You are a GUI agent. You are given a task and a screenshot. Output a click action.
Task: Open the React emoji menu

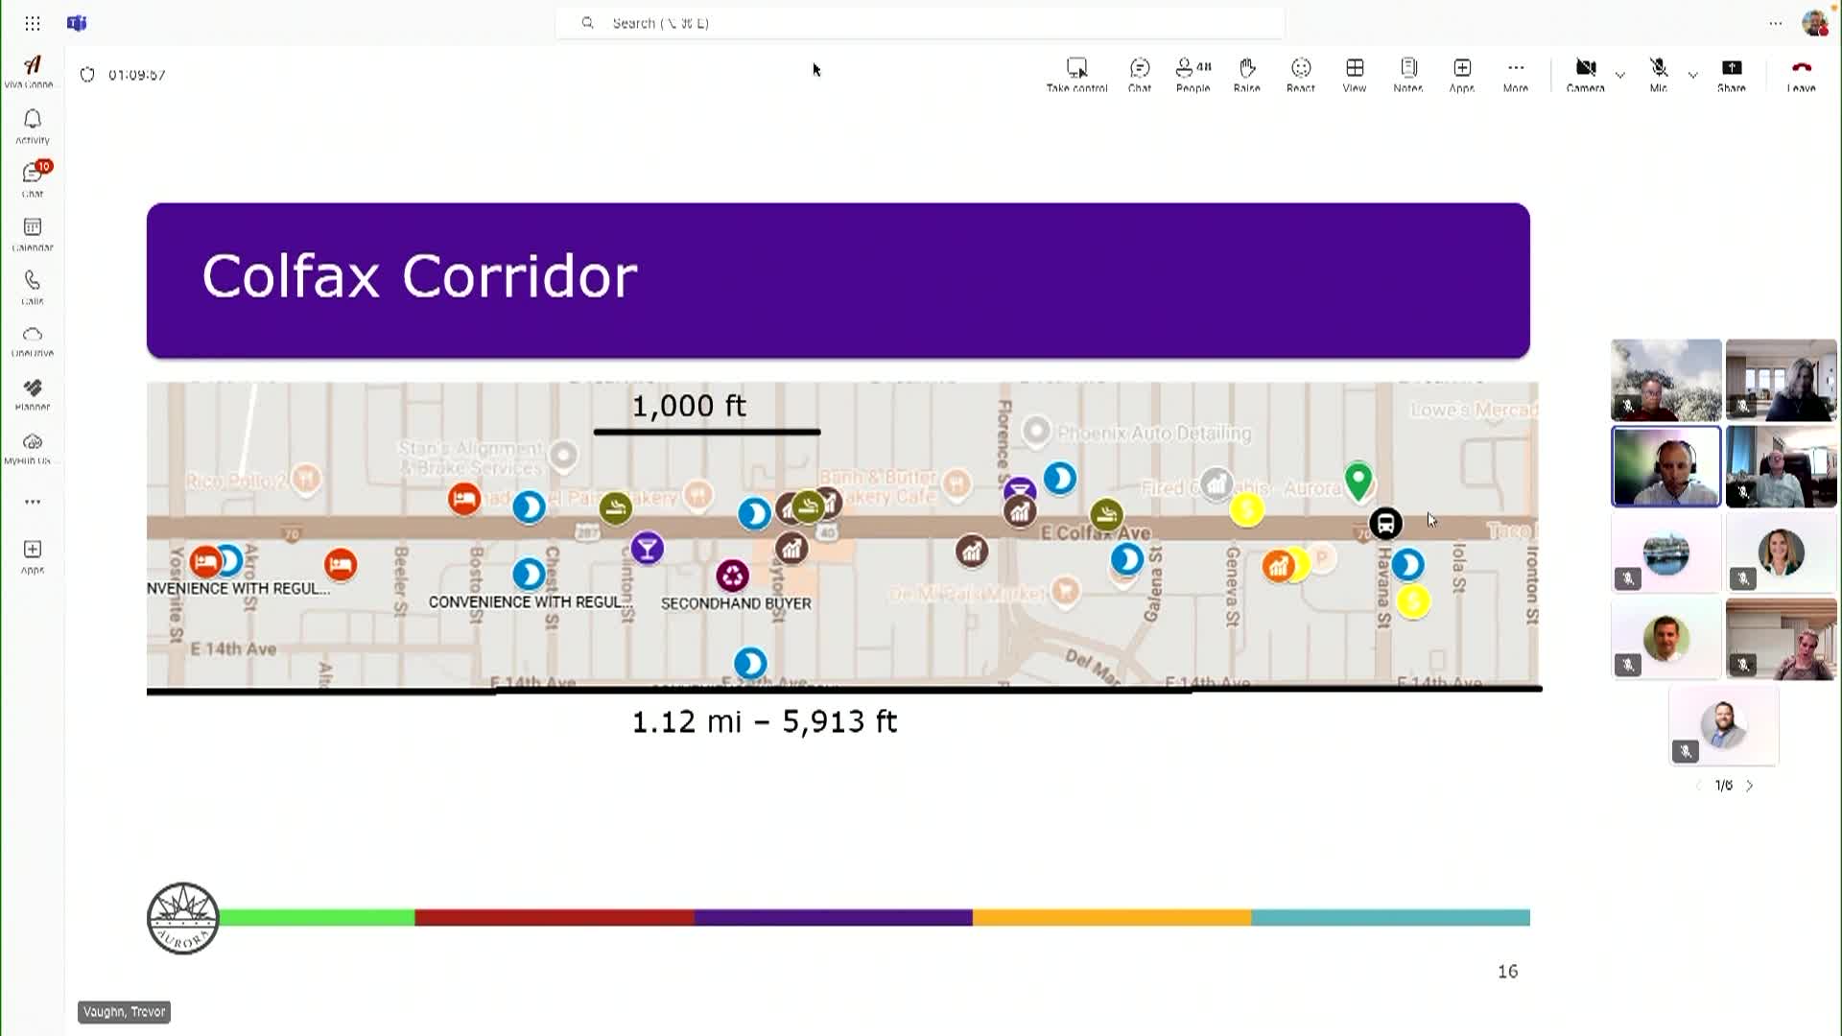tap(1300, 74)
